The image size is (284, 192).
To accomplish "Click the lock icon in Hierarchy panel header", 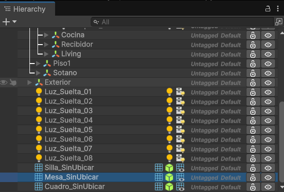I will click(x=268, y=9).
